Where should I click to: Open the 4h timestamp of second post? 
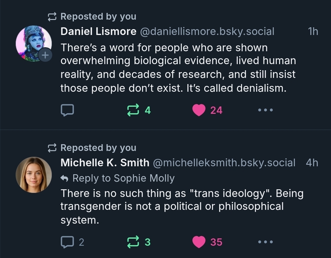pyautogui.click(x=312, y=163)
